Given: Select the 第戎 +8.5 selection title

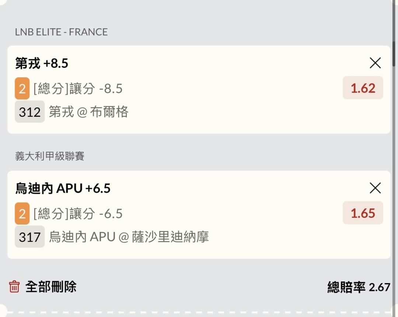Looking at the screenshot, I should (42, 63).
